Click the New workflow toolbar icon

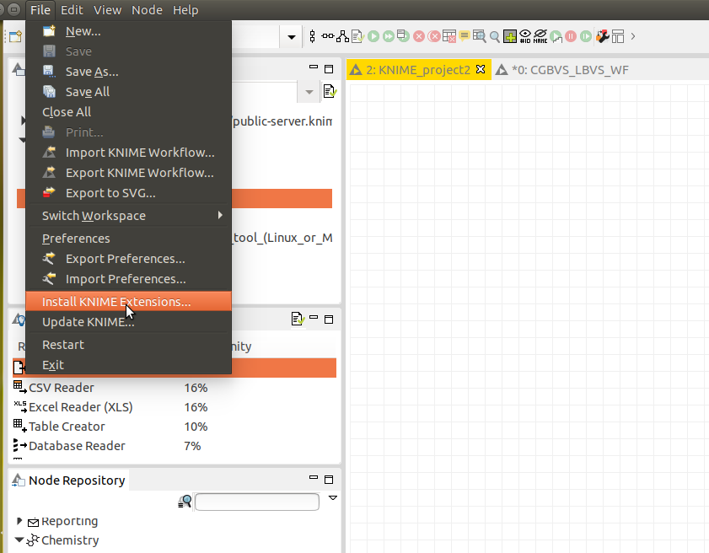click(x=15, y=36)
